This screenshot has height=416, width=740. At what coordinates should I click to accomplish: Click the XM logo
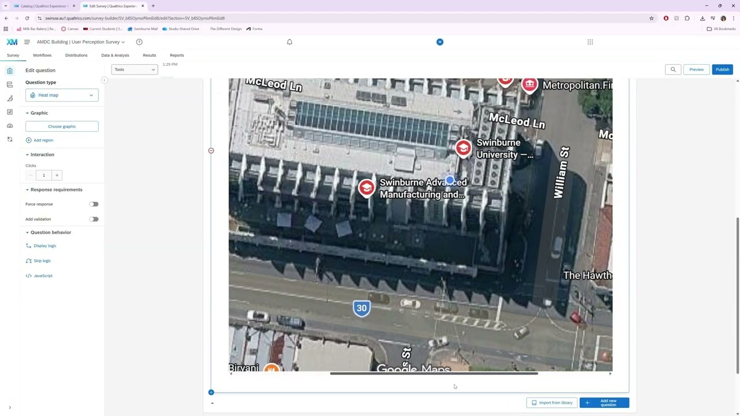pos(12,42)
